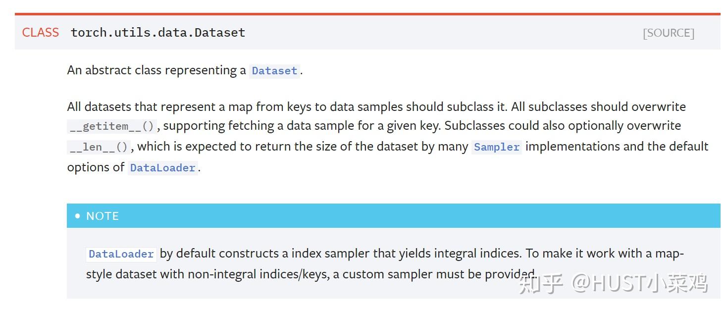
Task: Click the red CLASS label
Action: click(x=41, y=33)
